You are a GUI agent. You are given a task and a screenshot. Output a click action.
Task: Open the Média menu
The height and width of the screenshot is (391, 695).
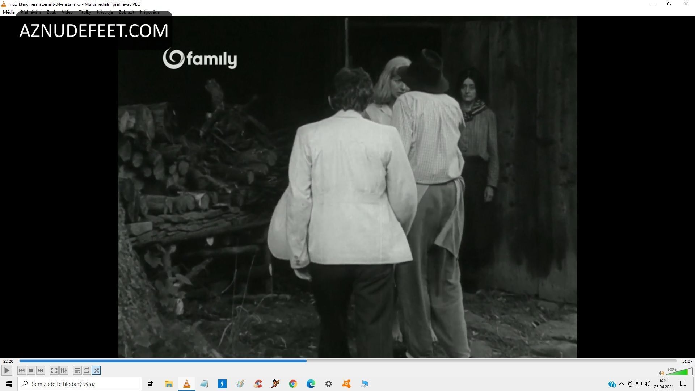coord(9,12)
